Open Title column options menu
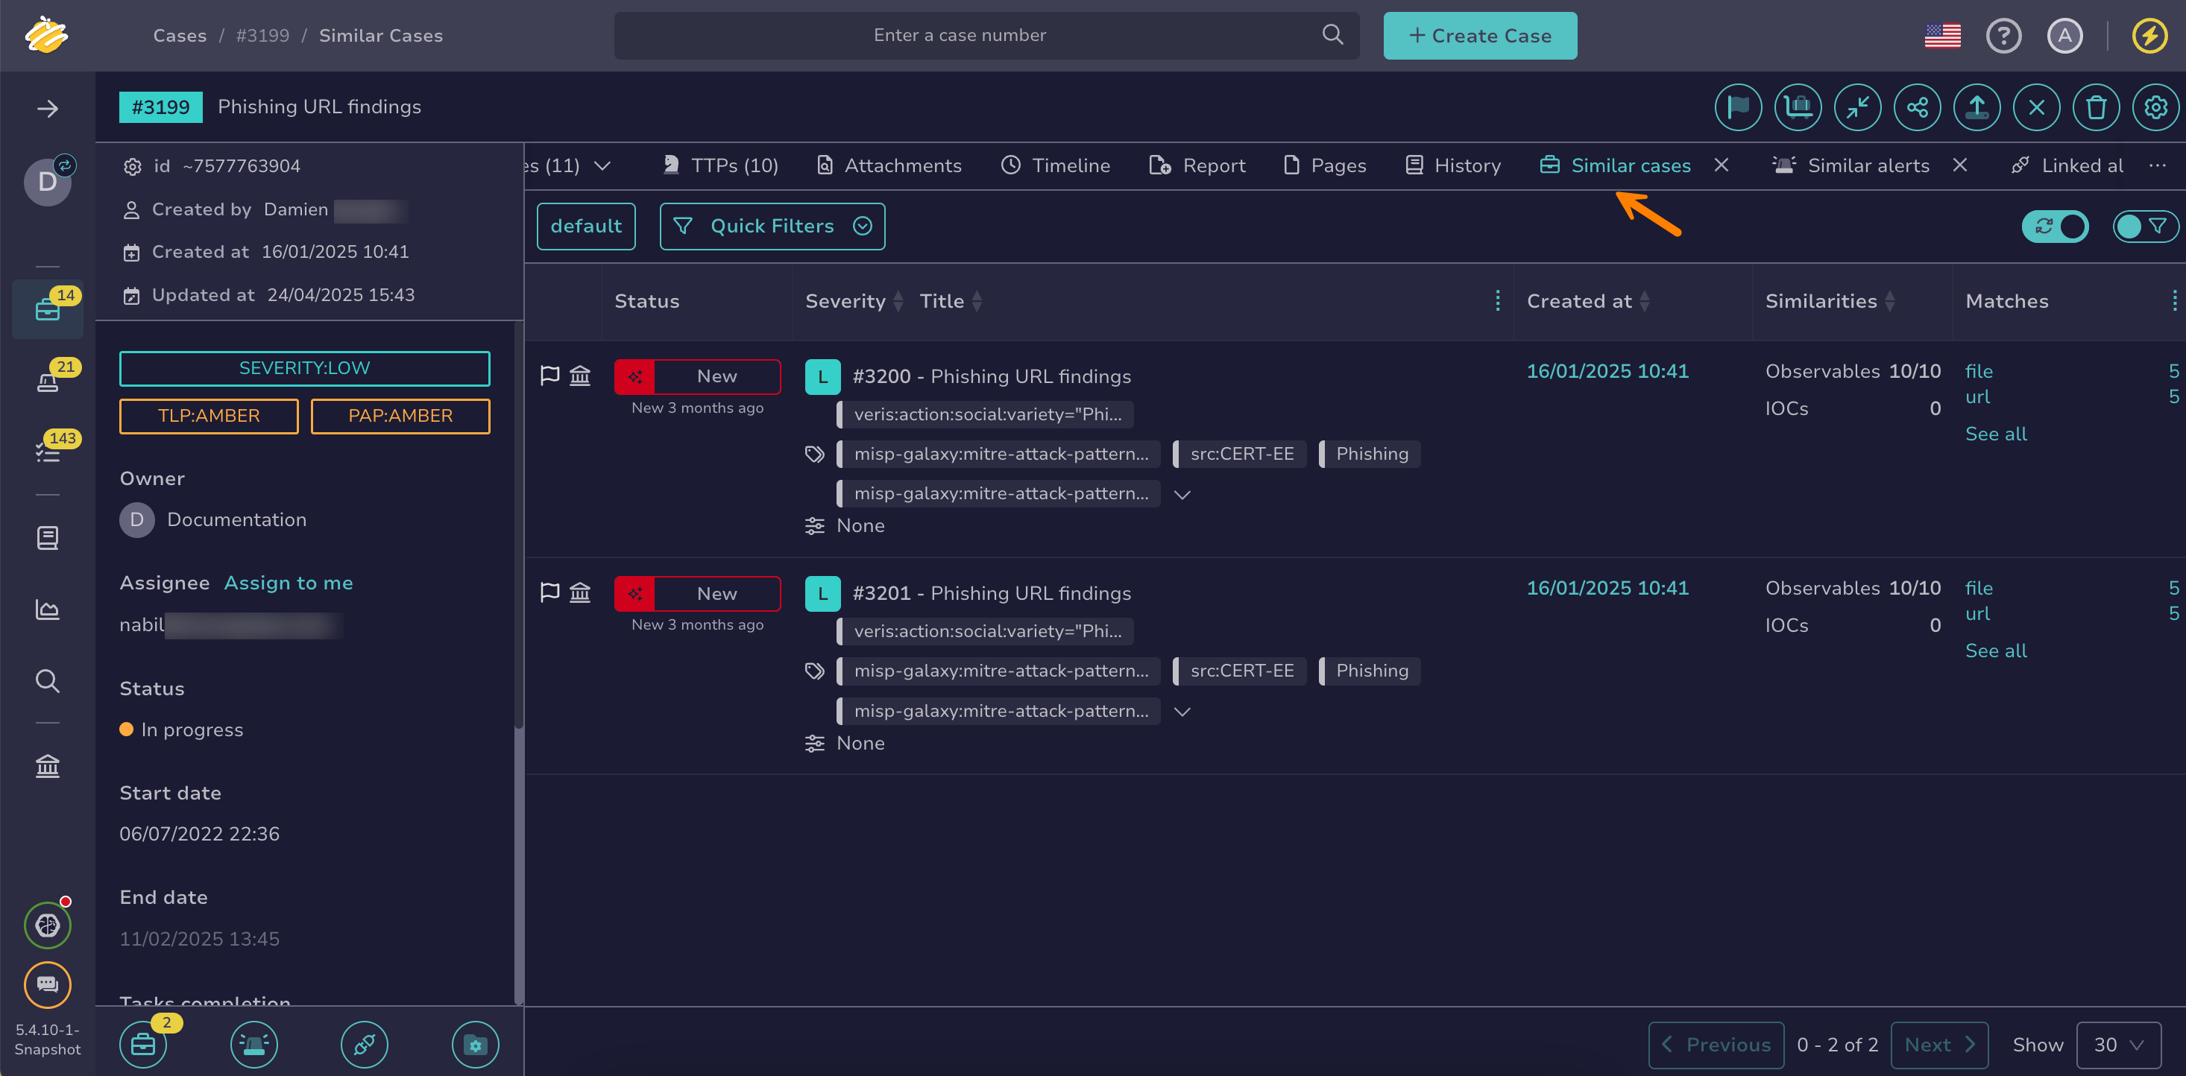 pos(1497,301)
